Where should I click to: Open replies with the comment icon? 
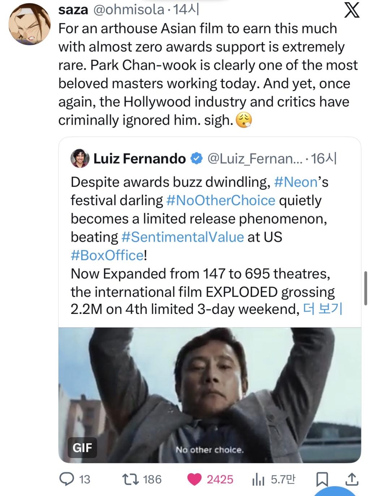[66, 479]
